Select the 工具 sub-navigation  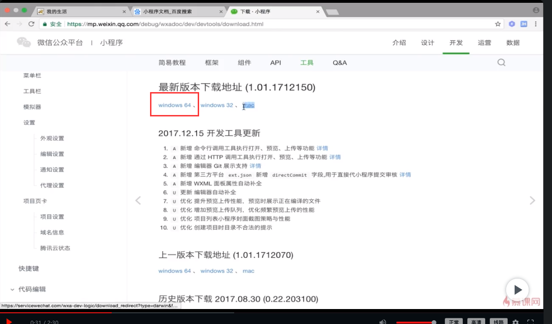(x=307, y=63)
